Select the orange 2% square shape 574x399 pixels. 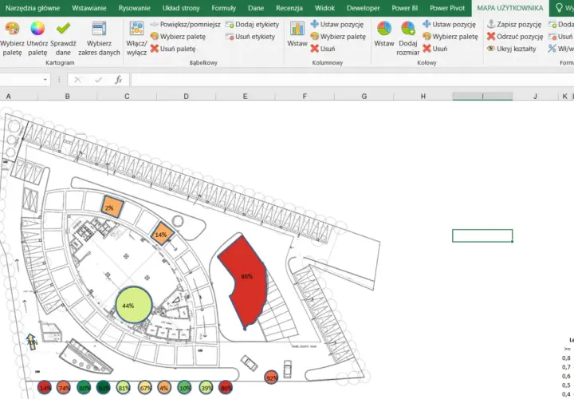point(112,207)
